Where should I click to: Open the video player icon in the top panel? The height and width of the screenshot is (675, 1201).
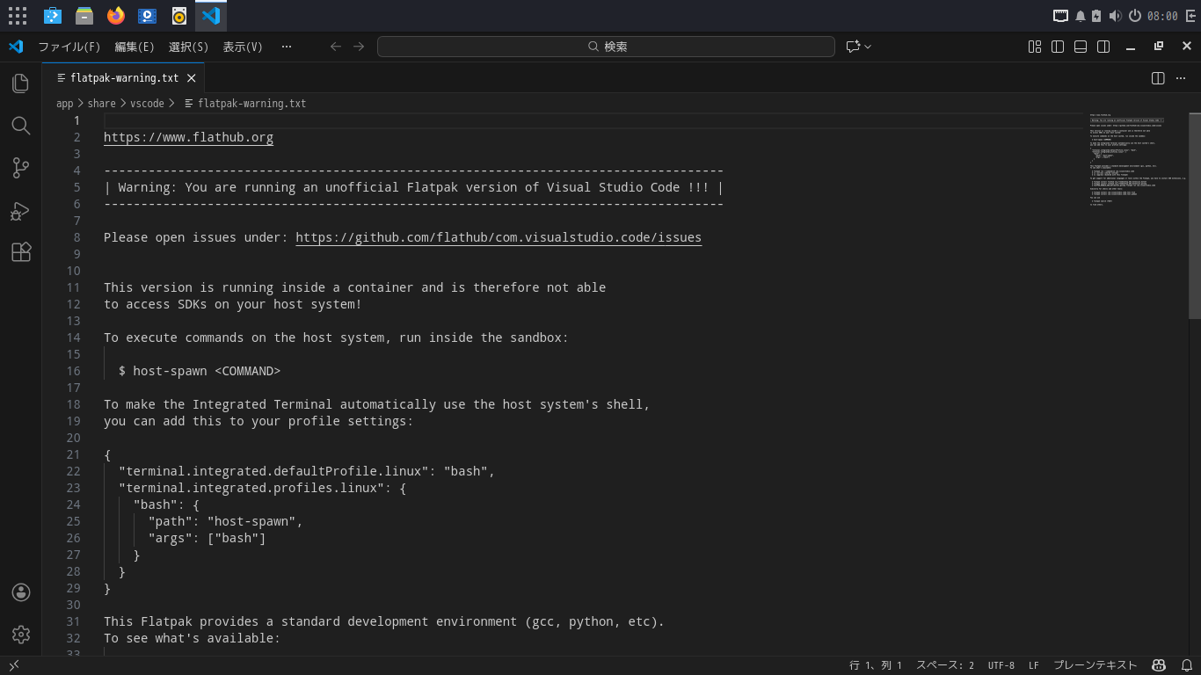[147, 16]
